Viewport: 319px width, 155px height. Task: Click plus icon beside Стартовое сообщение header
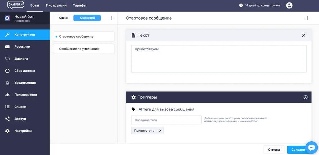click(x=307, y=18)
